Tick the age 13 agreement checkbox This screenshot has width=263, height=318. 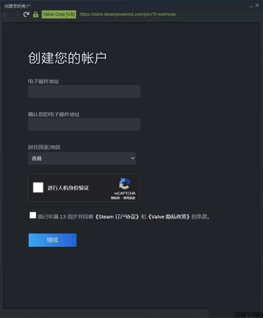point(33,215)
